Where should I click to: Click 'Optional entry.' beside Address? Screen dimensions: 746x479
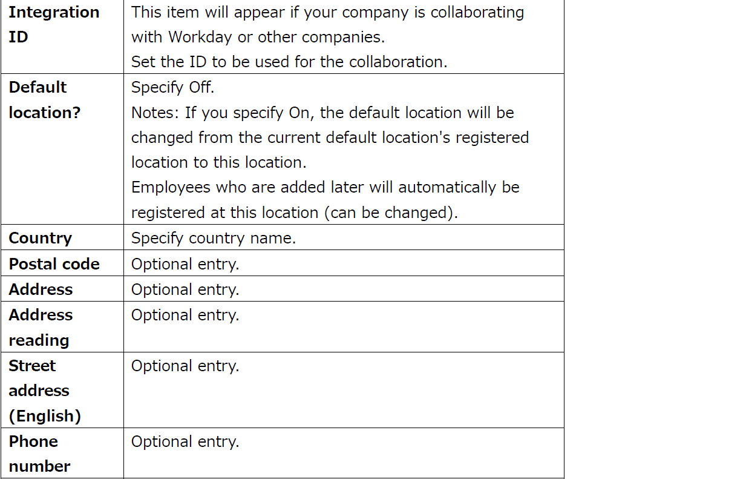point(185,289)
